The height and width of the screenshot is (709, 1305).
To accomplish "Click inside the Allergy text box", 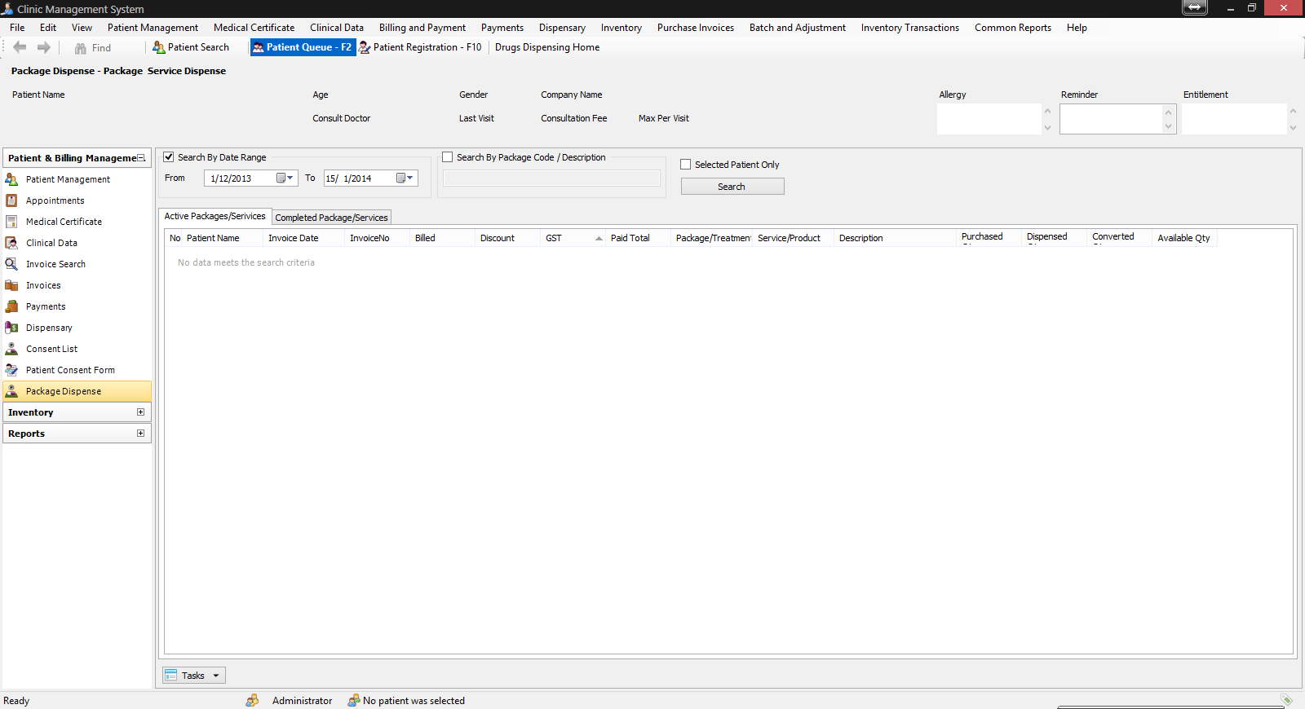I will point(989,119).
